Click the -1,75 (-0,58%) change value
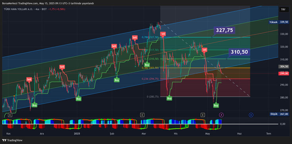The height and width of the screenshot is (144, 292). 56,9
